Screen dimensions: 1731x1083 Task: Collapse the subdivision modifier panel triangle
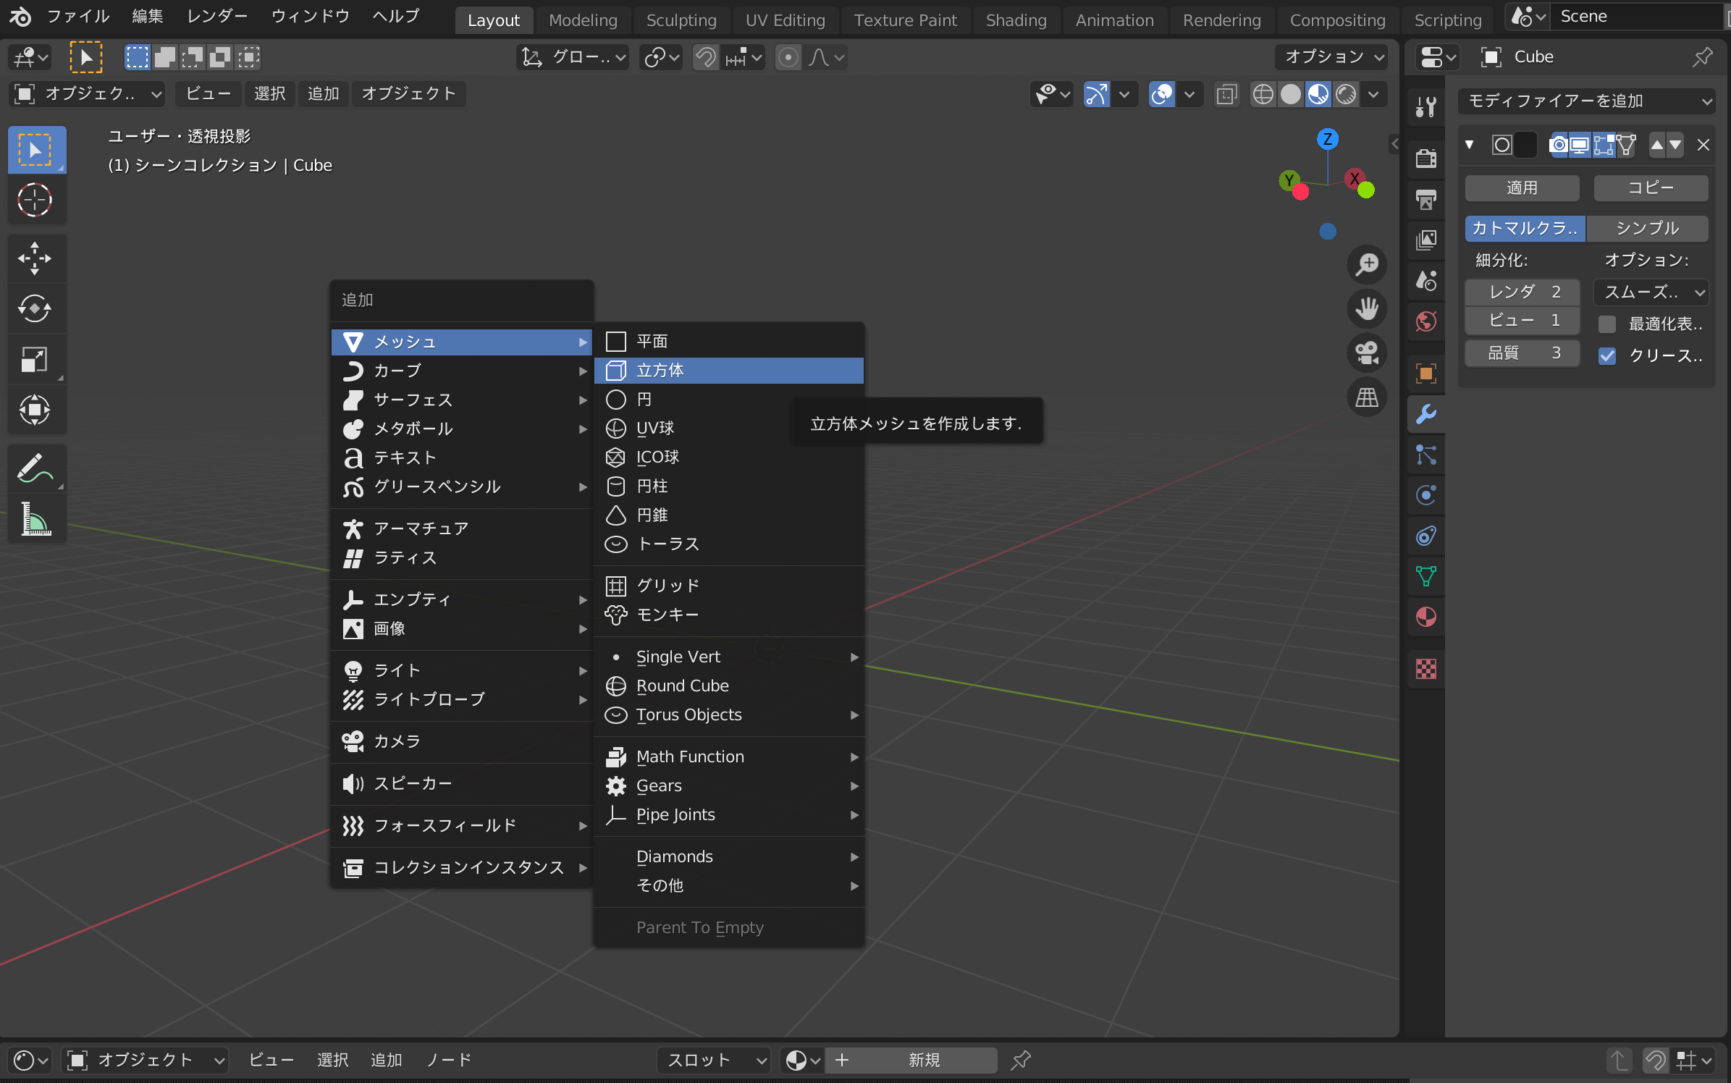[1470, 145]
